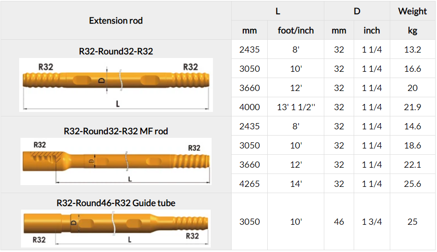
Task: Click the 'R32-Round46-R32 Guide tube' title
Action: [116, 203]
